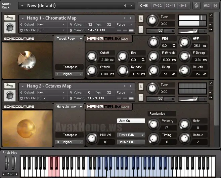Click the Randomize Velocity knob
This screenshot has height=178, width=221.
[153, 124]
